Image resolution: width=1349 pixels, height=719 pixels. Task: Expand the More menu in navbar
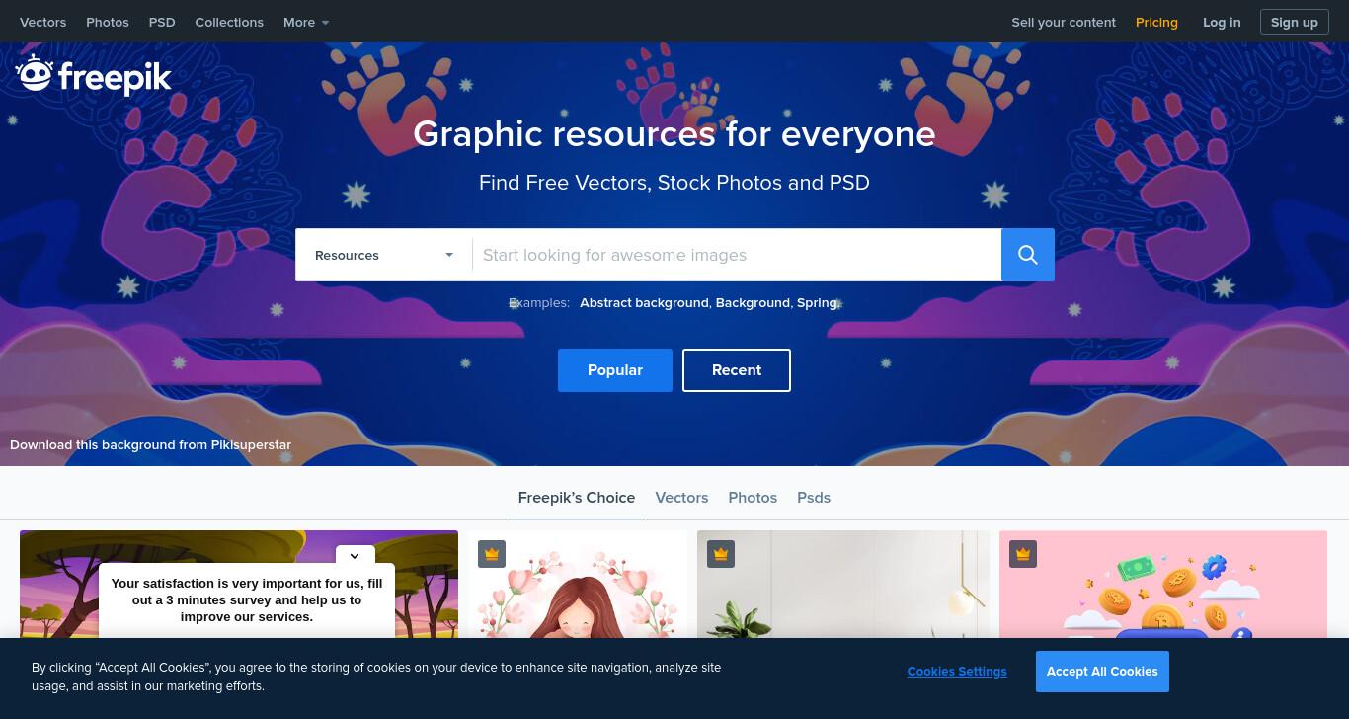click(x=306, y=22)
